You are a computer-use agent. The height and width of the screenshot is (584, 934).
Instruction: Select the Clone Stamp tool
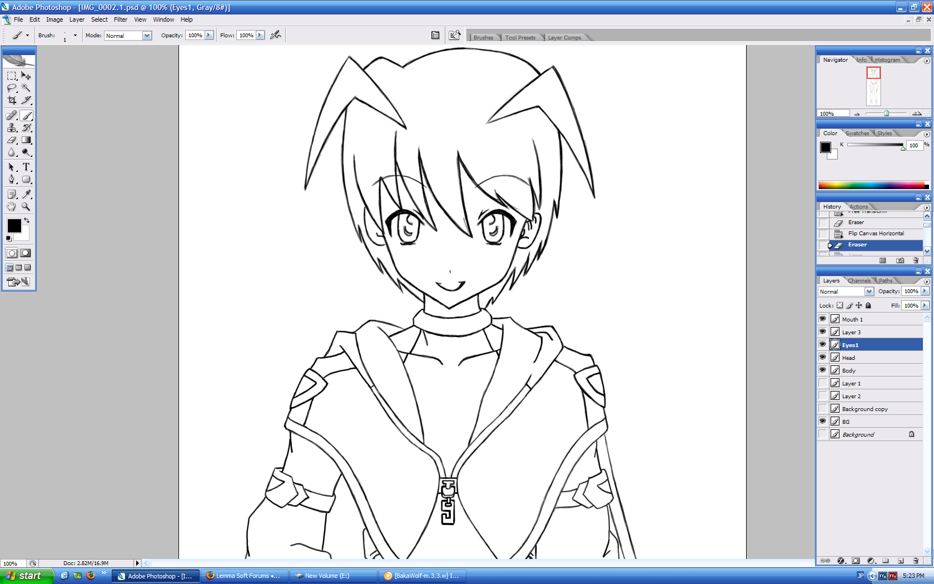12,128
